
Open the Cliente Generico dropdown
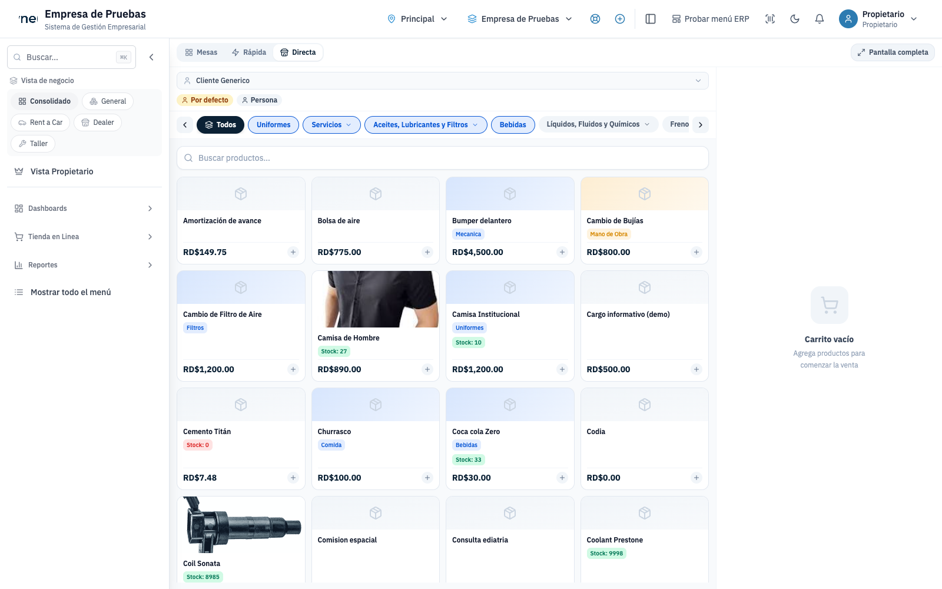[443, 81]
